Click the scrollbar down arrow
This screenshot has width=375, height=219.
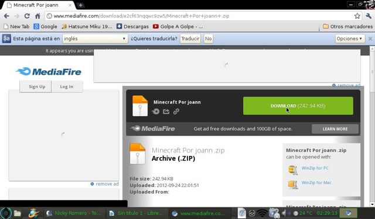click(373, 204)
